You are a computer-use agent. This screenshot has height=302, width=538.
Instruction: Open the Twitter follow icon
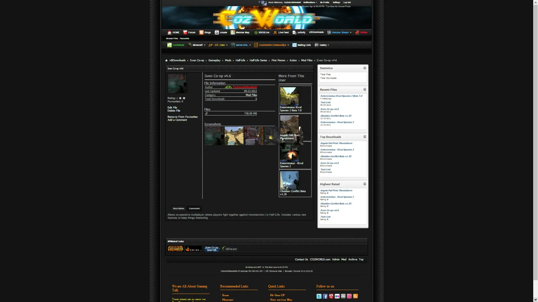coord(319,296)
